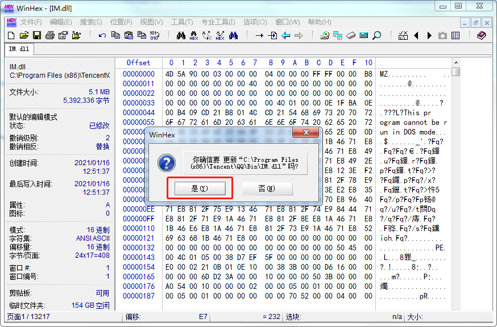The width and height of the screenshot is (497, 327).
Task: Click the clipboard Paste toolbar icon
Action: (x=129, y=35)
